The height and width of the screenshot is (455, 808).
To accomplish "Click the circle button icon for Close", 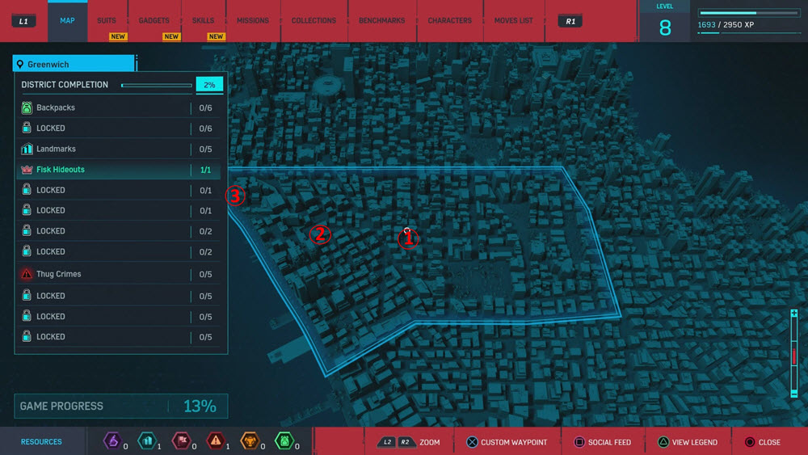I will 750,442.
